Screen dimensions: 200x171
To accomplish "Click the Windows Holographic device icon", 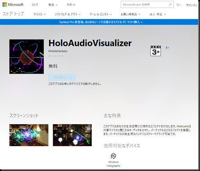I will click(x=114, y=156).
